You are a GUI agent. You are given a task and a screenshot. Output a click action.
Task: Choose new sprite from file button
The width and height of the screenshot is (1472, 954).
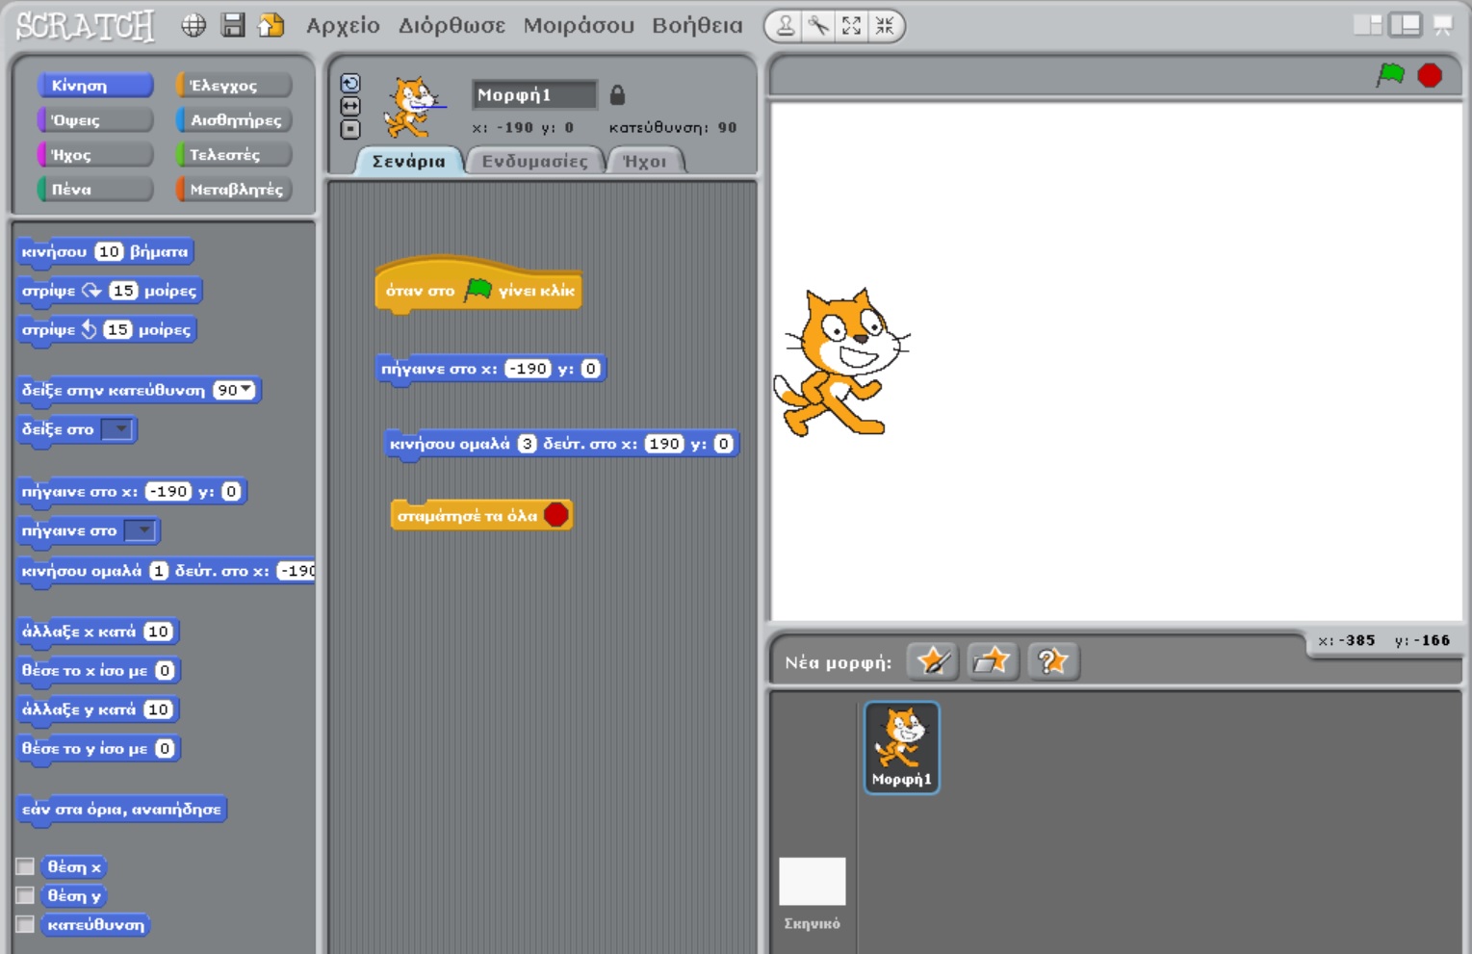pyautogui.click(x=993, y=661)
